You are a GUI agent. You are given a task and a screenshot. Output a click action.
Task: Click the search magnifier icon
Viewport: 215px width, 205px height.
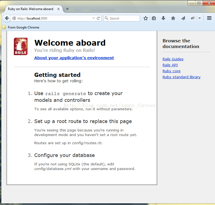tap(106, 18)
